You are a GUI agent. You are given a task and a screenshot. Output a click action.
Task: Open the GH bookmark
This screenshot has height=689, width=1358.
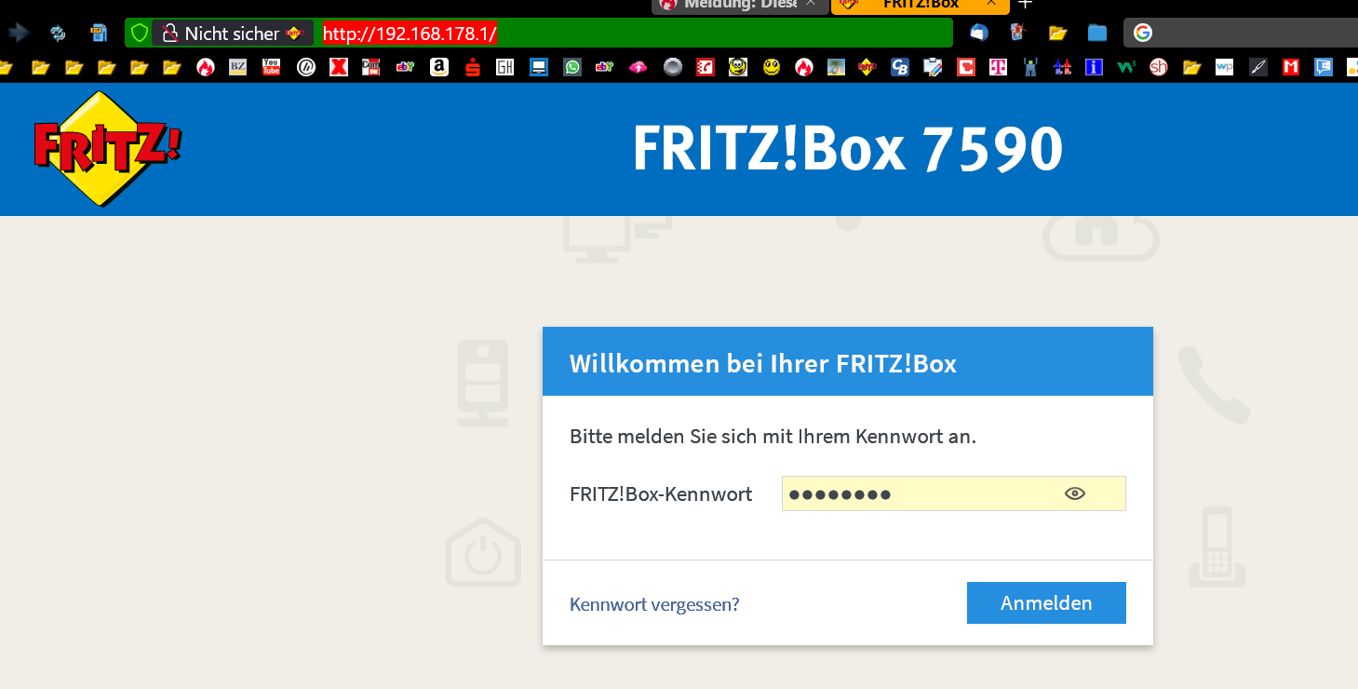504,67
